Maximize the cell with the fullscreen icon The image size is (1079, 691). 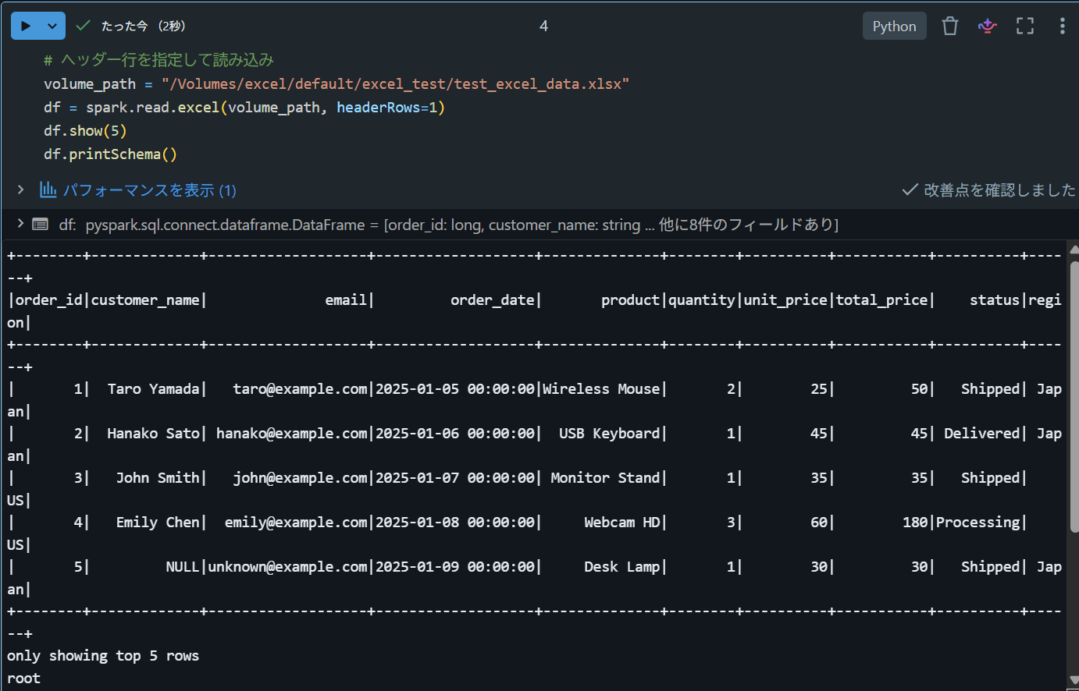point(1025,26)
